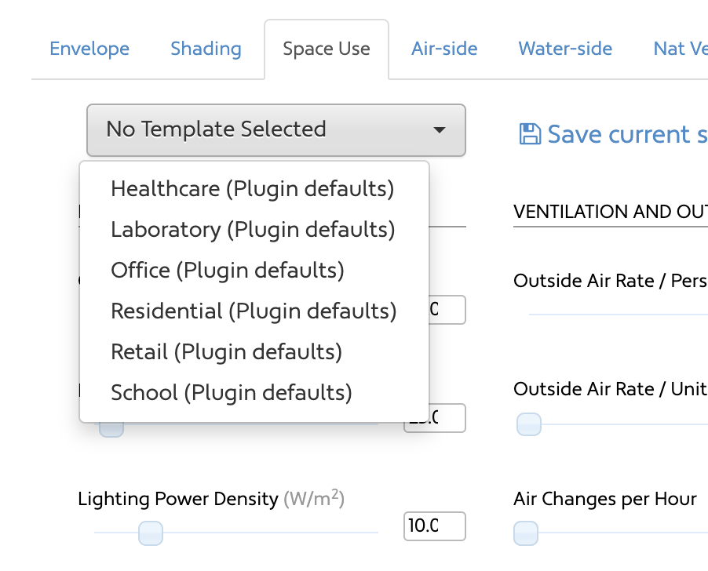Screen dimensions: 708x571
Task: Choose Laboratory (Plugin defaults) template
Action: (254, 230)
